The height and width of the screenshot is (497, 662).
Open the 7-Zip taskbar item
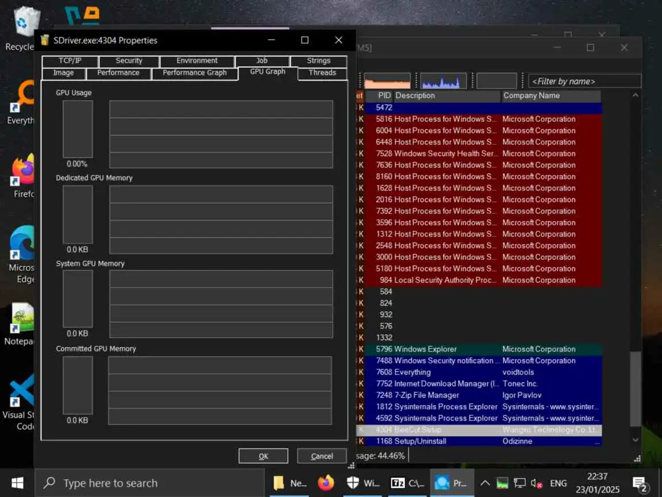(407, 483)
